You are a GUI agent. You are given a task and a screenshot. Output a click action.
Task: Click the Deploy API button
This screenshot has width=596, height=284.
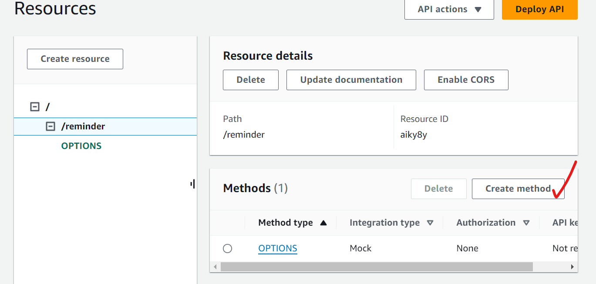pyautogui.click(x=539, y=10)
